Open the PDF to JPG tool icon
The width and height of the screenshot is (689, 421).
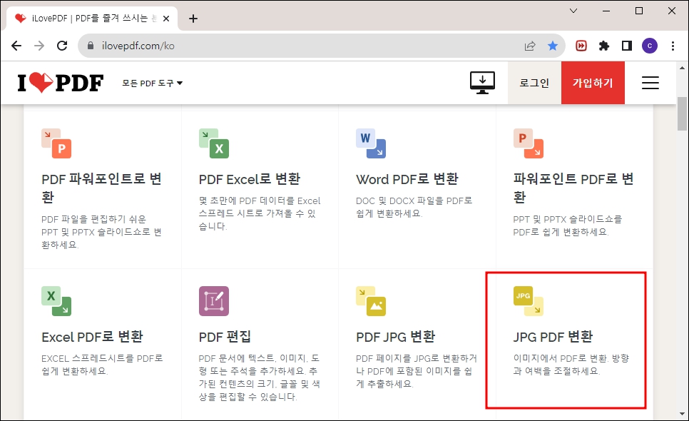click(371, 301)
